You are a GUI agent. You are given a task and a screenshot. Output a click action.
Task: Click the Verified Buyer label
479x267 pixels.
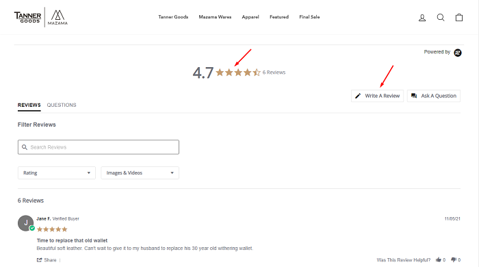66,218
